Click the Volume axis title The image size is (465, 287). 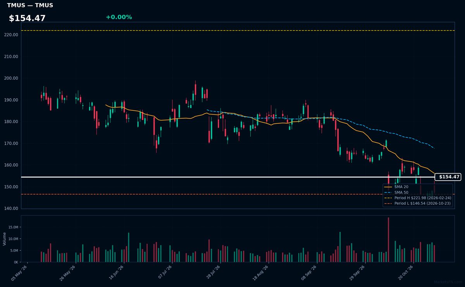pyautogui.click(x=4, y=239)
